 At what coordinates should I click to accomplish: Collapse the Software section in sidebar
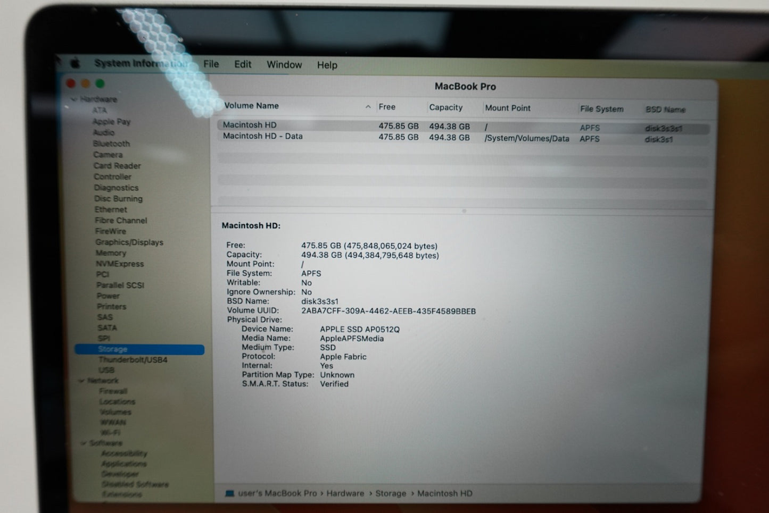(x=84, y=443)
